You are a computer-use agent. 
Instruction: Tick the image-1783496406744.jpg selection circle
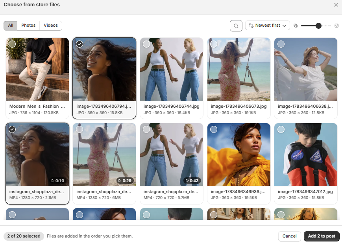tap(146, 44)
